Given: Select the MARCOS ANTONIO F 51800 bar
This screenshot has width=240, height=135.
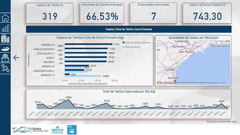Looking at the screenshot, I should click(x=86, y=48).
